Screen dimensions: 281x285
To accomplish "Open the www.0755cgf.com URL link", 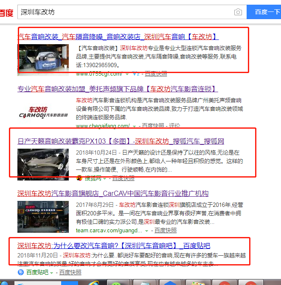I will [x=99, y=74].
